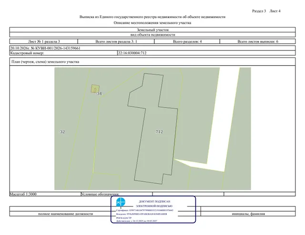
Task: Click the 'Действителен:' validity line in the stamp
Action: [x=137, y=221]
